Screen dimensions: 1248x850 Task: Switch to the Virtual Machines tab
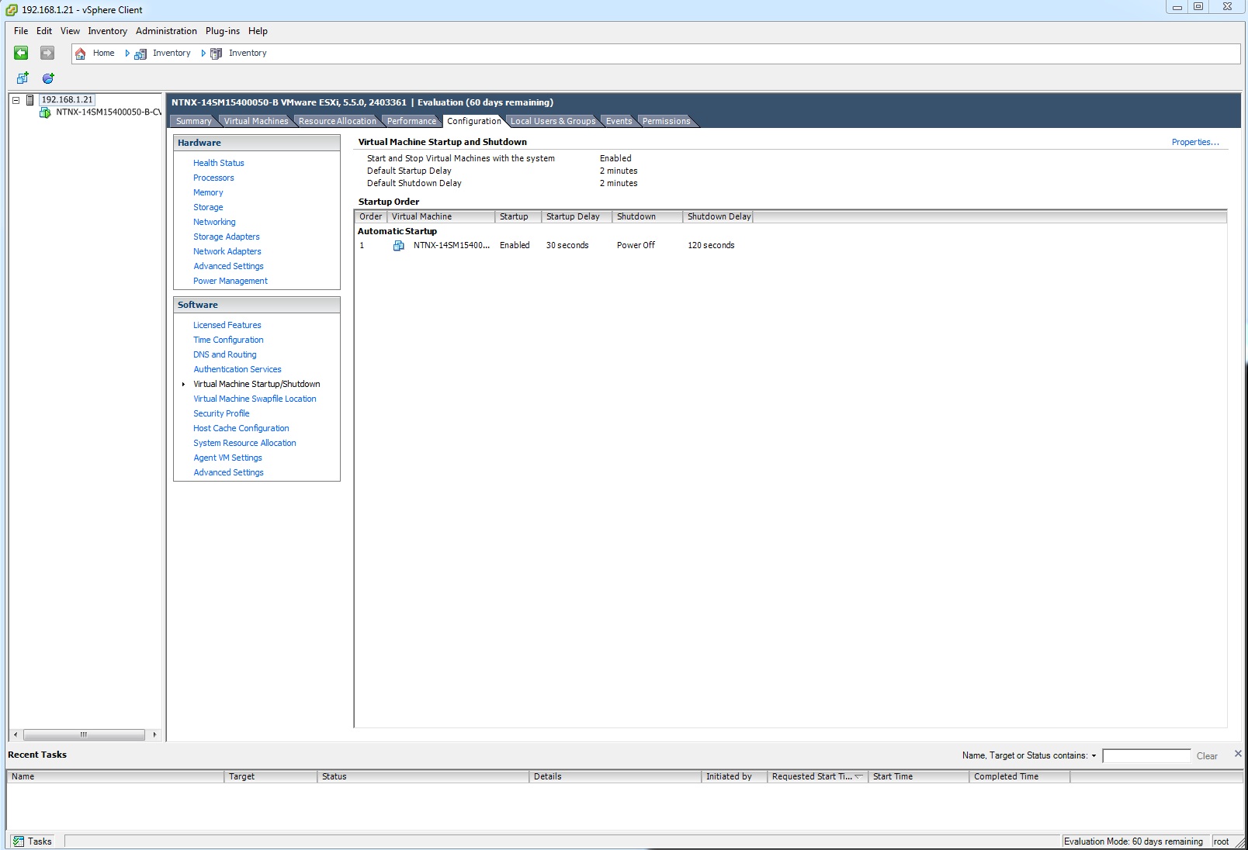coord(255,121)
